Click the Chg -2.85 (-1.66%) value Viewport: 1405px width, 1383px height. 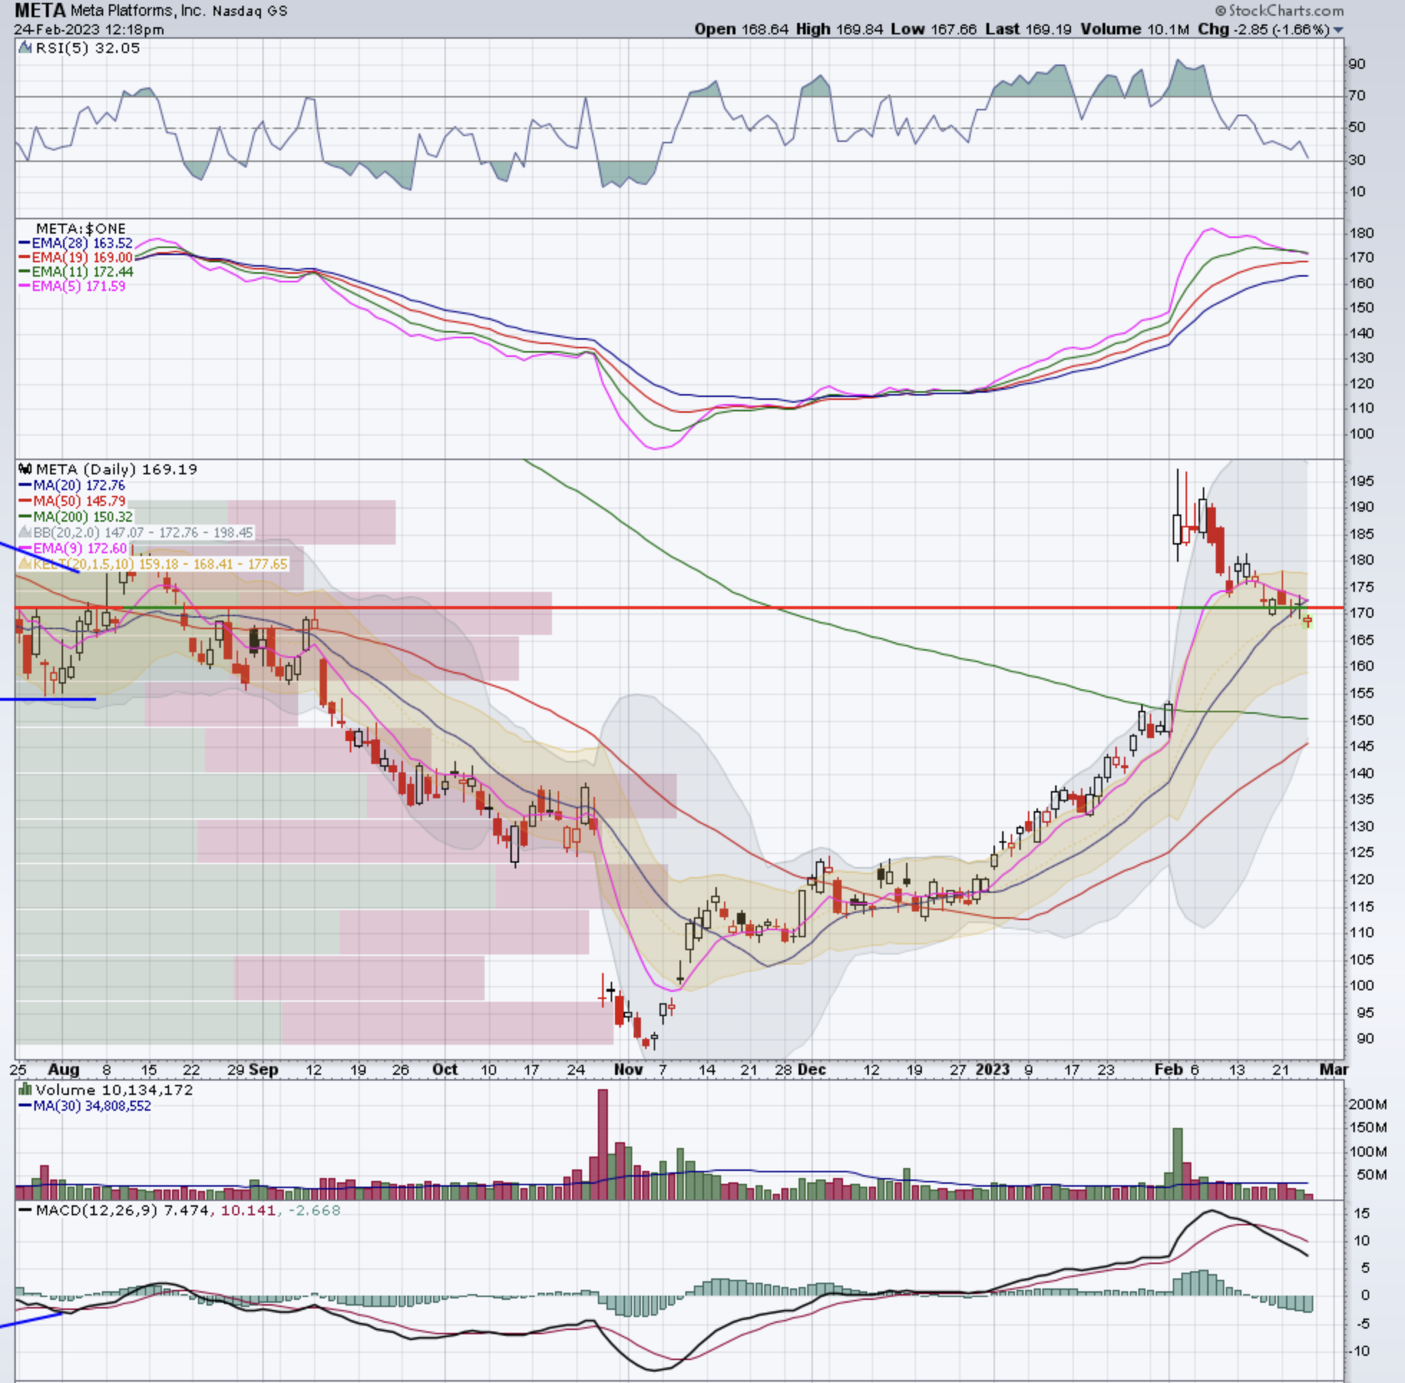click(1263, 29)
